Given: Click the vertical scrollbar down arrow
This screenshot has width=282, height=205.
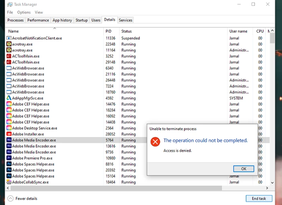Looking at the screenshot, I should point(272,183).
